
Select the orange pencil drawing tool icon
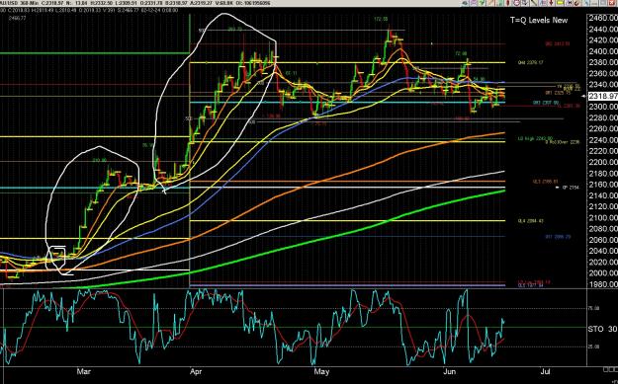point(490,3)
